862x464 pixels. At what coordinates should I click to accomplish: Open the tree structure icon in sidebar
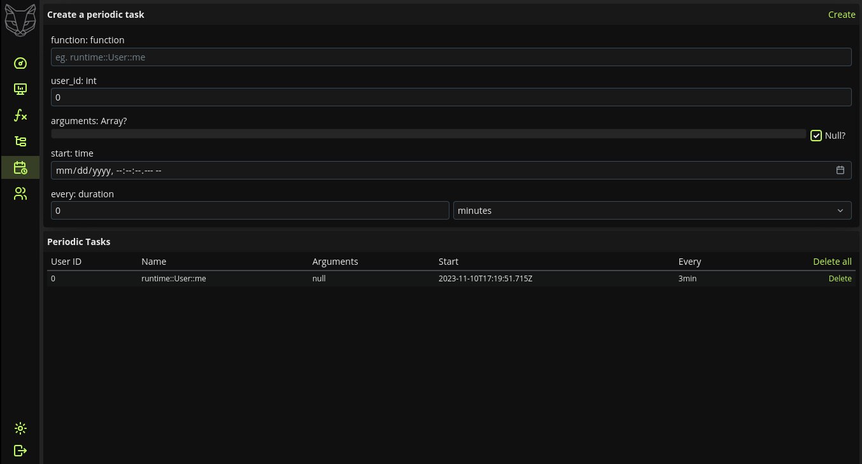click(x=20, y=141)
